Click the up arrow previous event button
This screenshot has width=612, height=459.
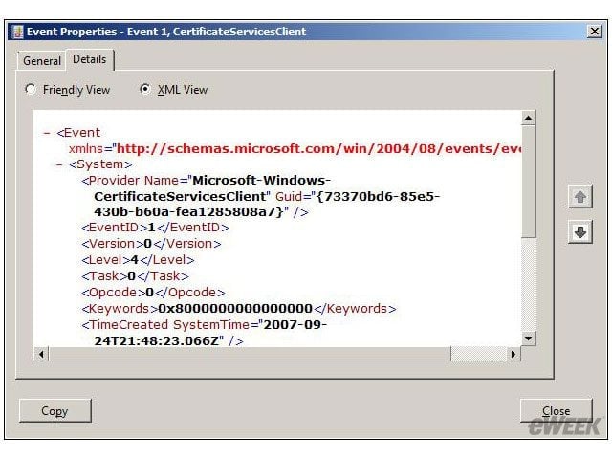click(x=580, y=197)
